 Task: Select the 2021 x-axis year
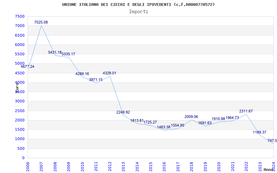click(233, 166)
